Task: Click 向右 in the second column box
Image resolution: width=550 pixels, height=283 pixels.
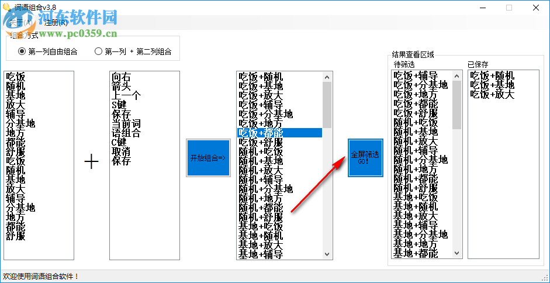Action: (x=122, y=77)
